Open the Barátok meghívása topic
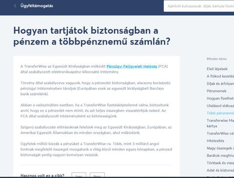The image size is (234, 178). click(x=220, y=156)
